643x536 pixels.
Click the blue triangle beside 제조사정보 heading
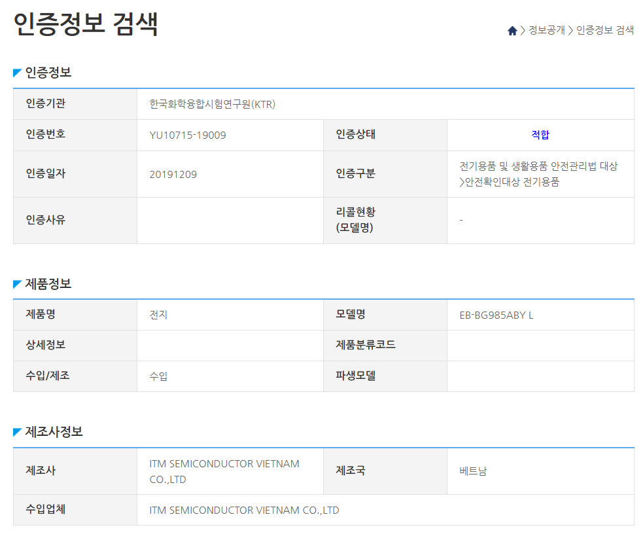click(18, 433)
